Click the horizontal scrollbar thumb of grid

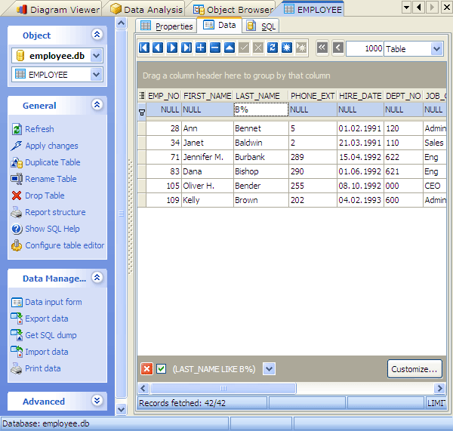point(223,388)
